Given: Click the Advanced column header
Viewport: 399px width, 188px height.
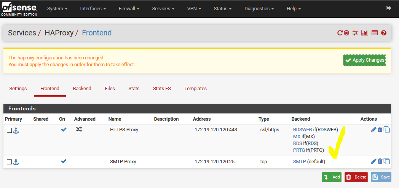Looking at the screenshot, I should click(85, 119).
